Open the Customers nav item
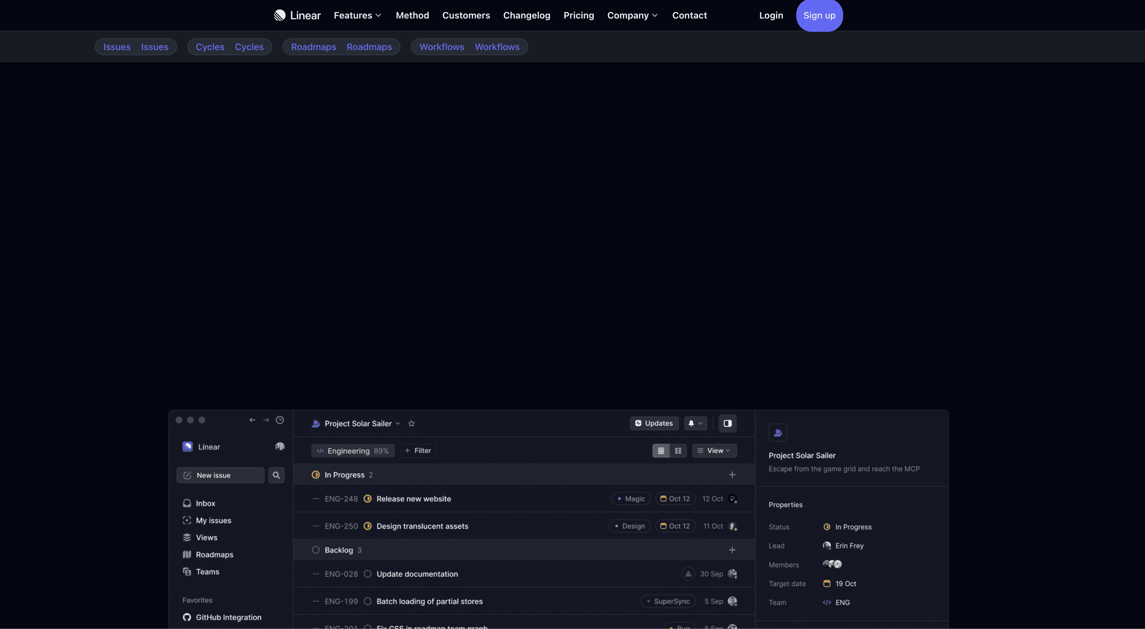The width and height of the screenshot is (1145, 629). coord(466,16)
